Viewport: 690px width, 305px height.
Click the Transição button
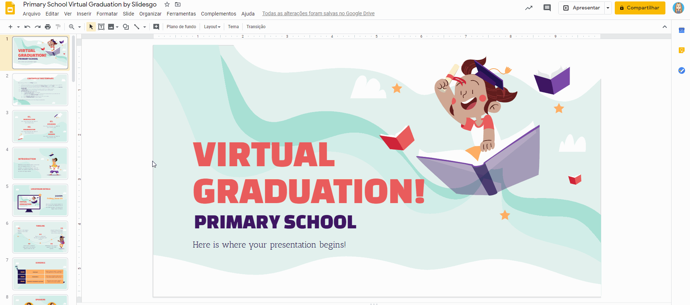pyautogui.click(x=256, y=27)
